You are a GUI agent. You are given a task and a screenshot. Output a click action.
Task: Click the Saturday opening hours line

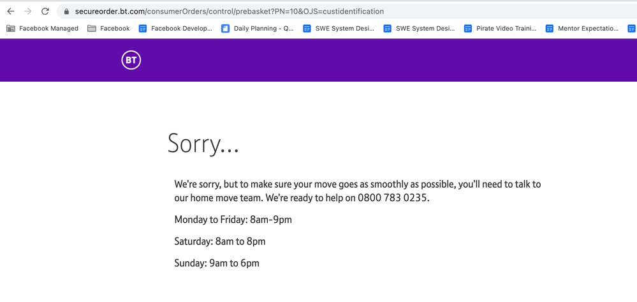219,241
